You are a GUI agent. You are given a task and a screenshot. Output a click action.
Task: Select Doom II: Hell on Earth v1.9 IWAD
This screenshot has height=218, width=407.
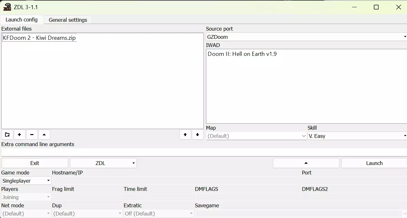(242, 54)
